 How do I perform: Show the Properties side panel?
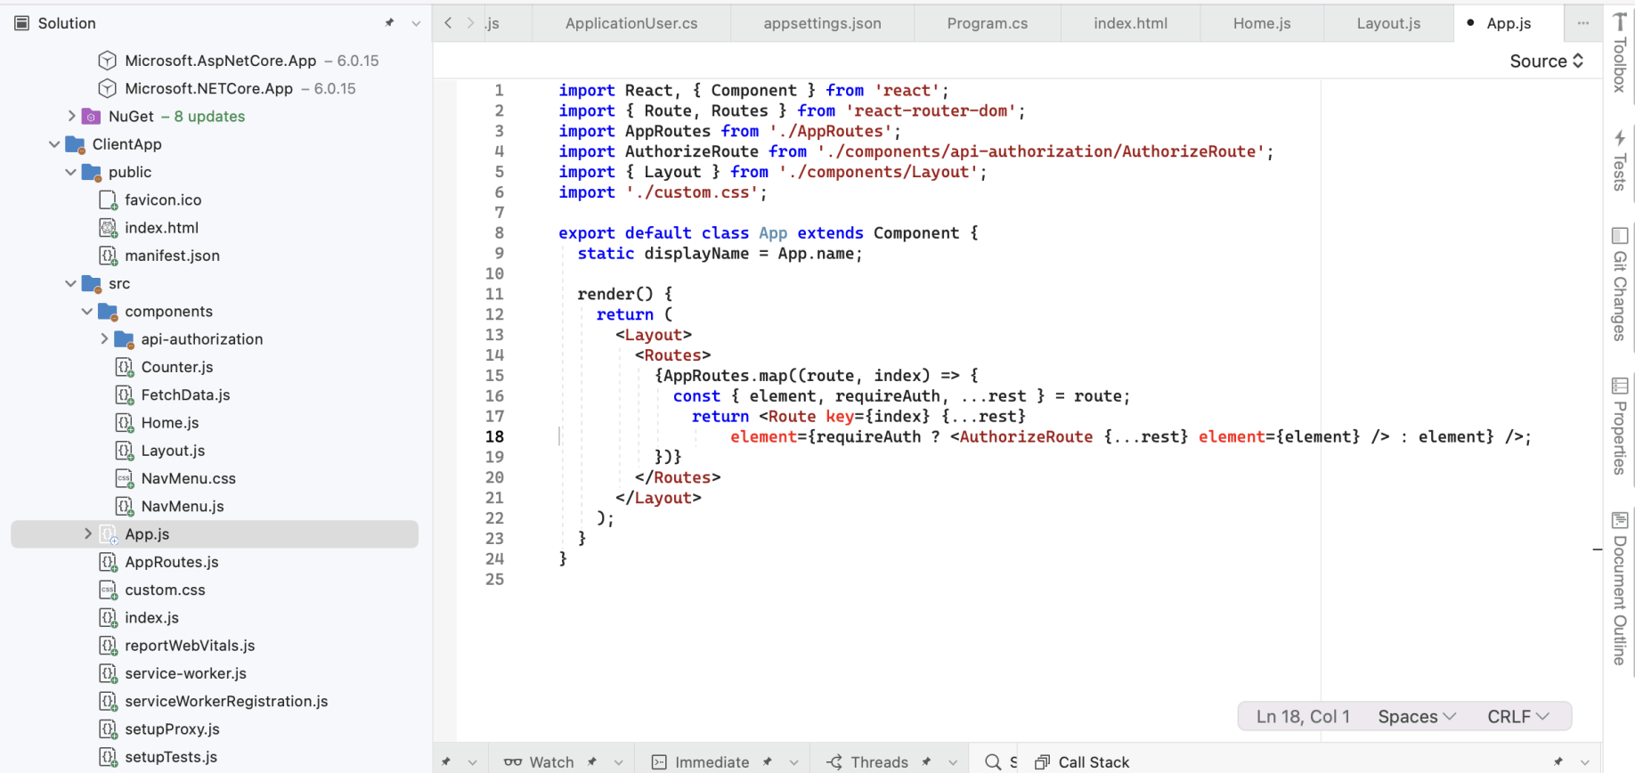coord(1620,427)
